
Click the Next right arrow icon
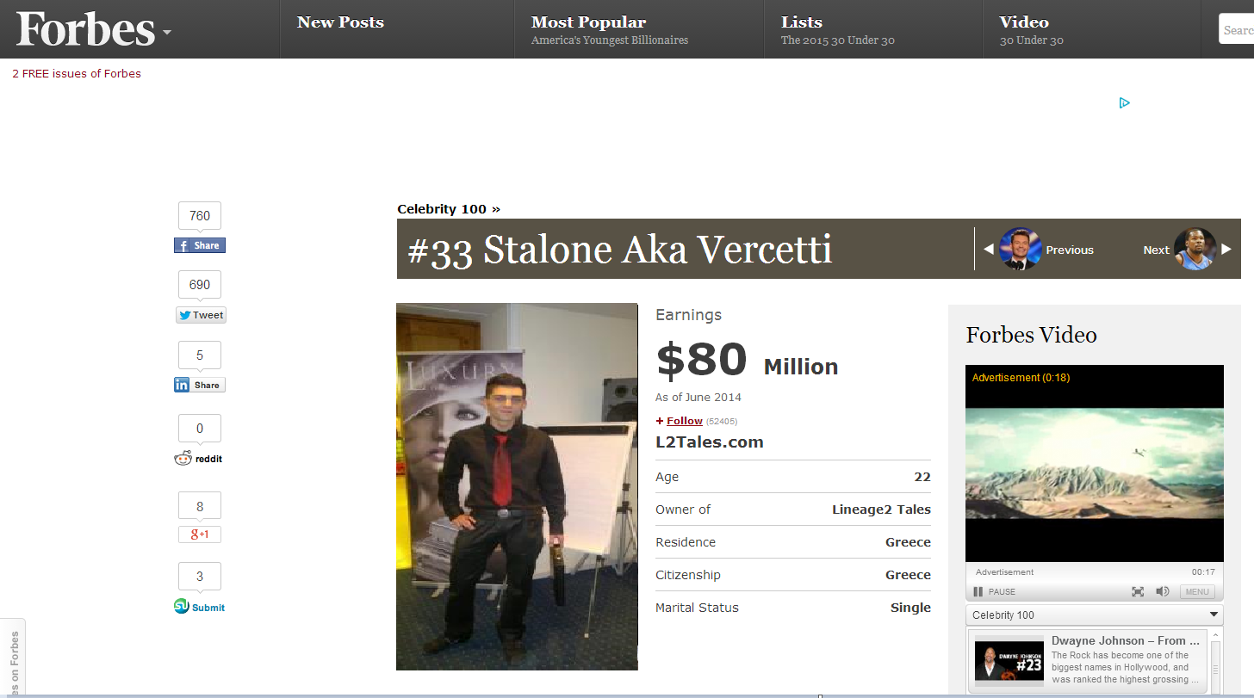click(1226, 250)
